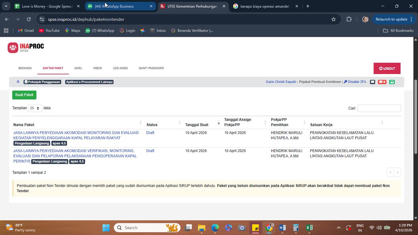
Task: Open Kapal Pelayaran Rakyat package link
Action: click(x=76, y=135)
